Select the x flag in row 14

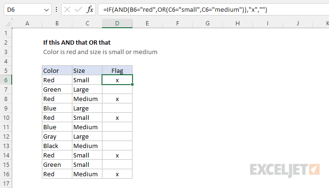tap(117, 155)
